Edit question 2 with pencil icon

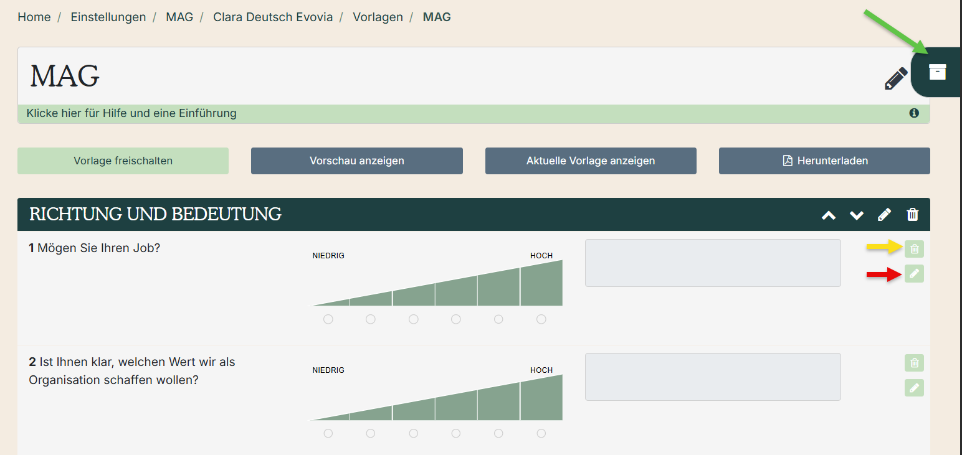pos(914,388)
